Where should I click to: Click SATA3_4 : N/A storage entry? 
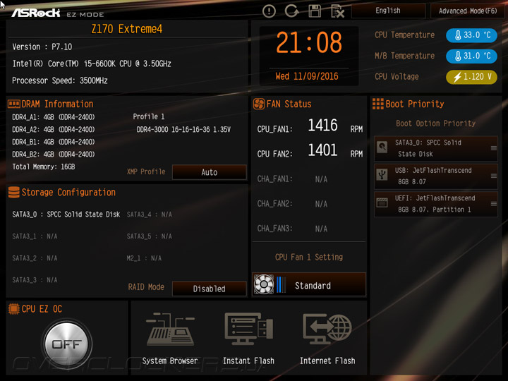[150, 214]
